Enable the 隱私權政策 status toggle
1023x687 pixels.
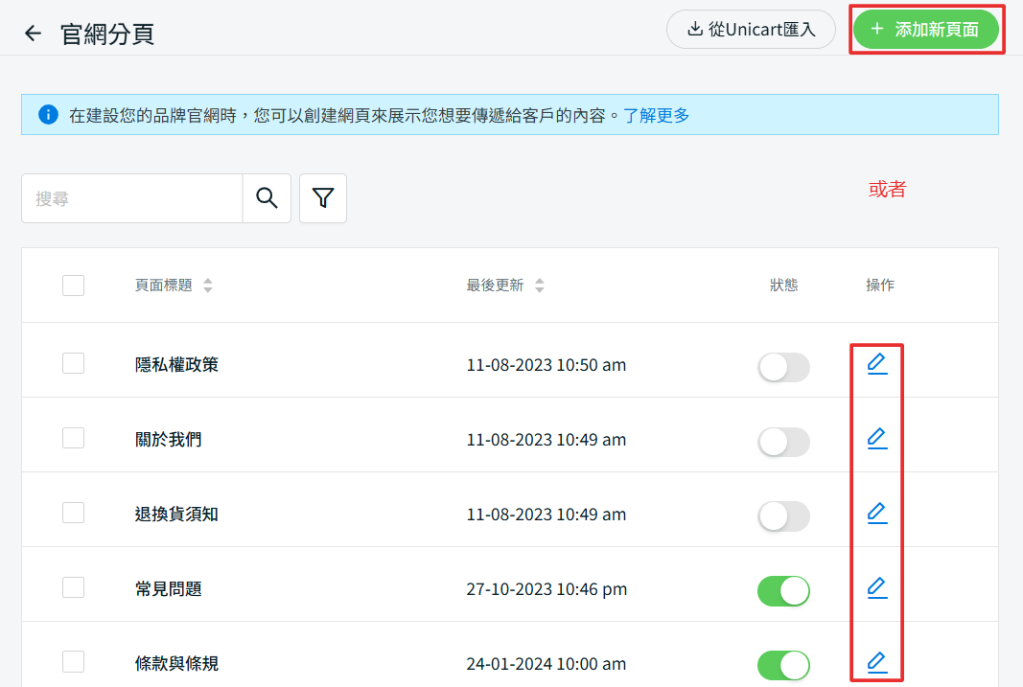tap(783, 367)
